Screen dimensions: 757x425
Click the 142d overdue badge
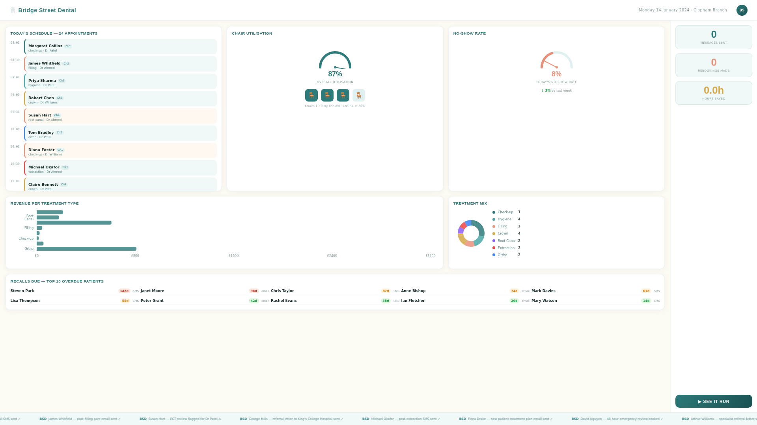pos(124,291)
